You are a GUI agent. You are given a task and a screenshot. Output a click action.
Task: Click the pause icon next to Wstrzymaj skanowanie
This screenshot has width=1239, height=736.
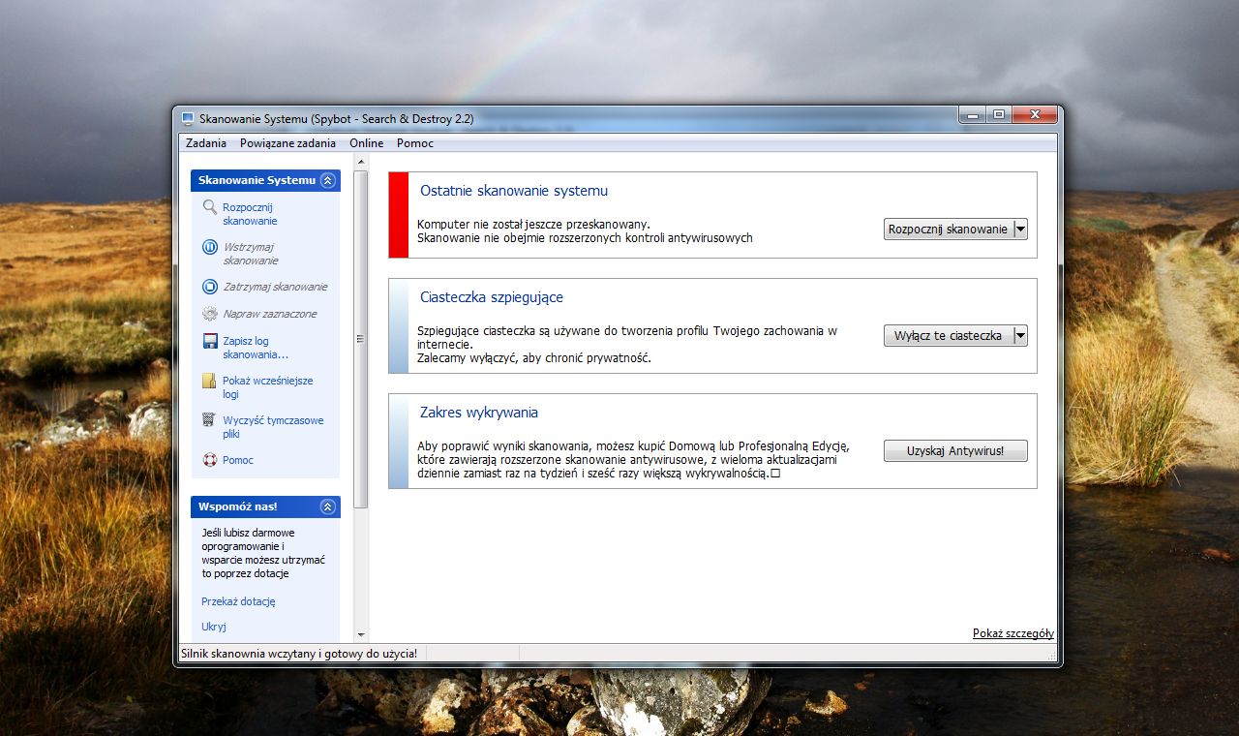(x=210, y=247)
